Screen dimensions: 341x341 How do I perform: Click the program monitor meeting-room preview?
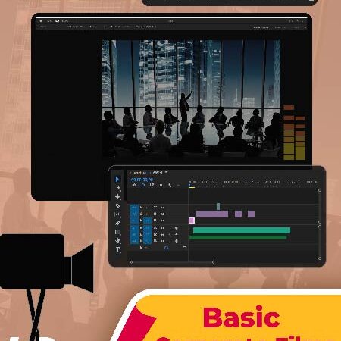pos(192,99)
